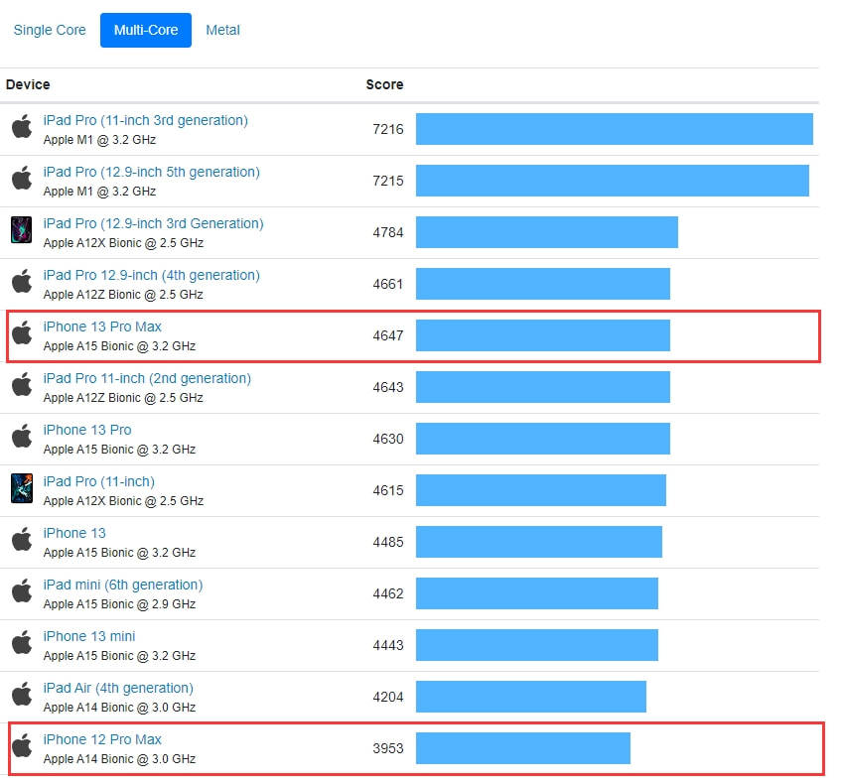Open iPad Pro (11-inch 3rd generation) link
The width and height of the screenshot is (841, 782).
coord(145,120)
